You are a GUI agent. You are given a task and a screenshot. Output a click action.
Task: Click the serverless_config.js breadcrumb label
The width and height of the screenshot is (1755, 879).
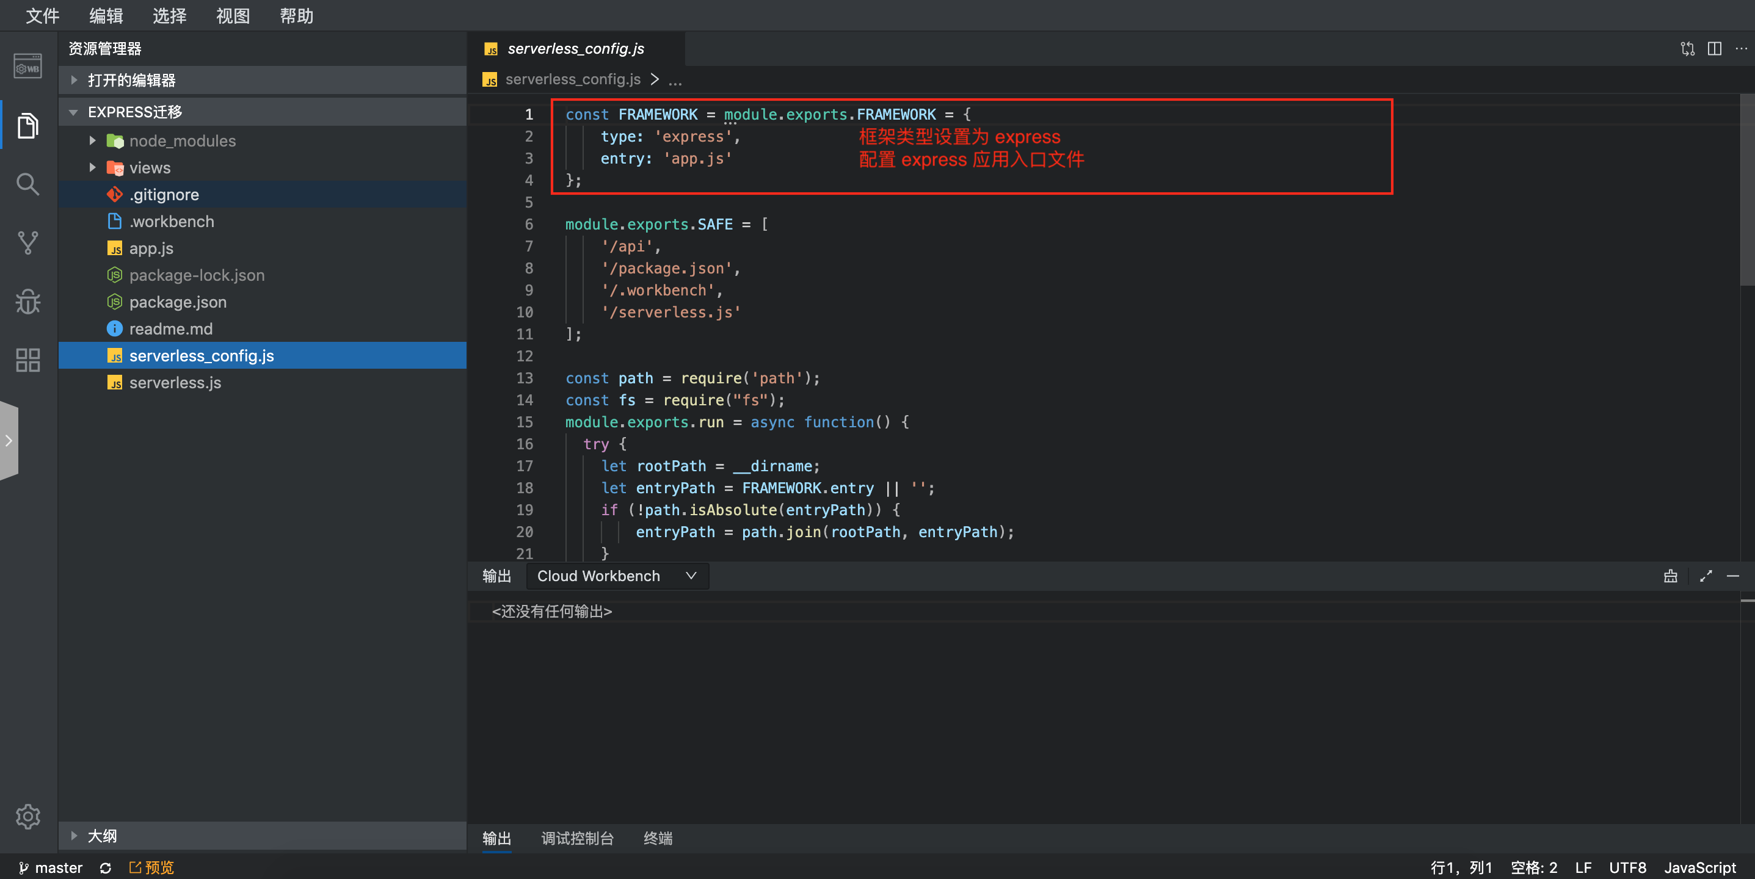573,80
